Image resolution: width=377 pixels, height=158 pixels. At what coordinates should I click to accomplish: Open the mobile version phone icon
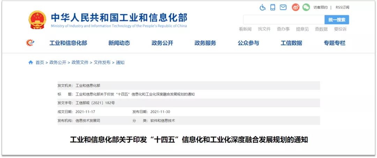[x=273, y=7]
